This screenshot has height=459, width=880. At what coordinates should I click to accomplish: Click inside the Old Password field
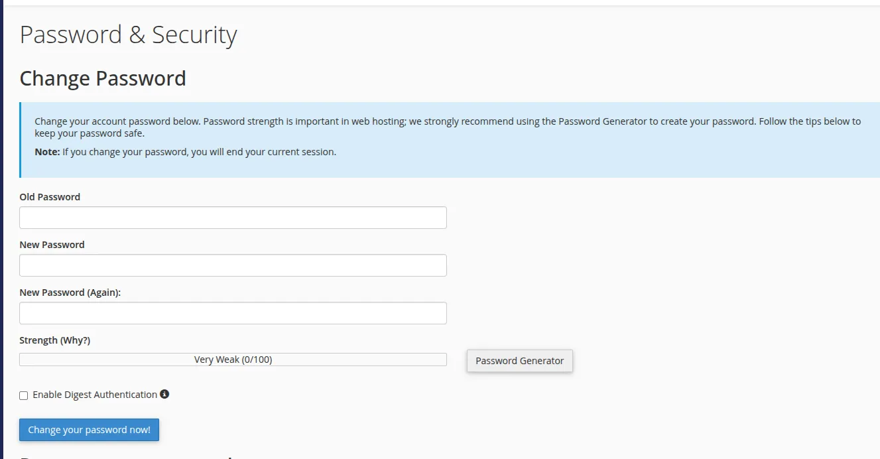(233, 217)
